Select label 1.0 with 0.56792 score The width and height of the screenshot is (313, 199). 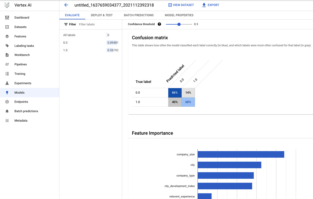pos(91,50)
